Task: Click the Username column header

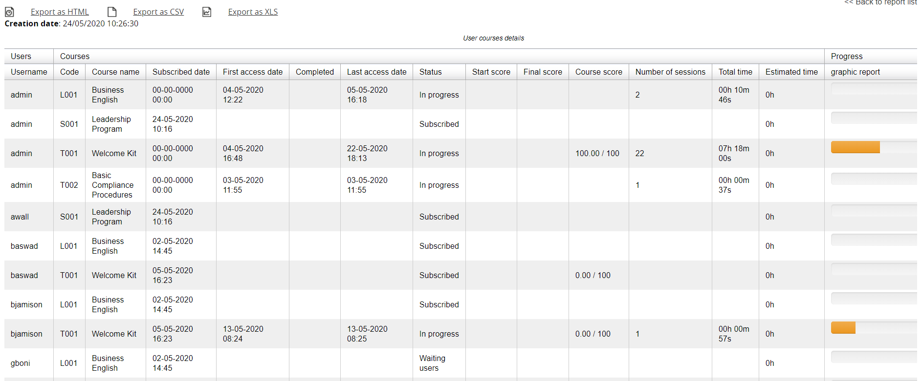Action: pos(29,72)
